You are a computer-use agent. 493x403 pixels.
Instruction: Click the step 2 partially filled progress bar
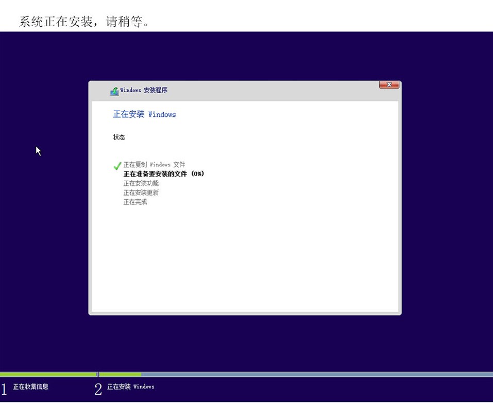point(296,374)
